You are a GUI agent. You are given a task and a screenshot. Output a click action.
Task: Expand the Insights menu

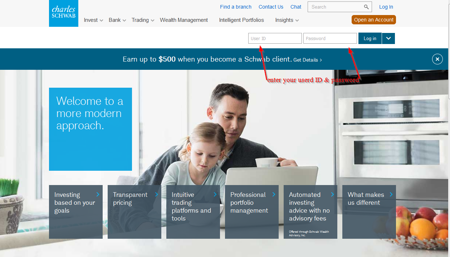287,20
